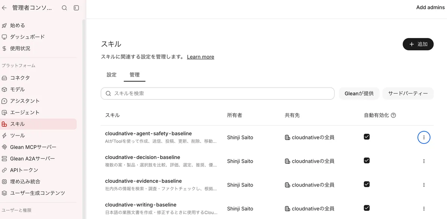The height and width of the screenshot is (219, 447).
Task: Click the スキル column header
Action: point(112,115)
